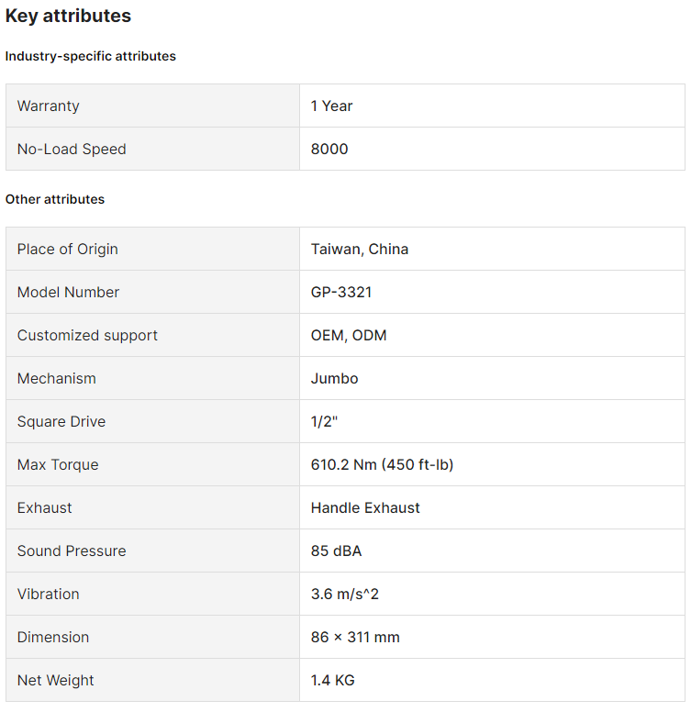Viewport: 691px width, 712px height.
Task: Click the Other attributes subheading
Action: (x=55, y=199)
